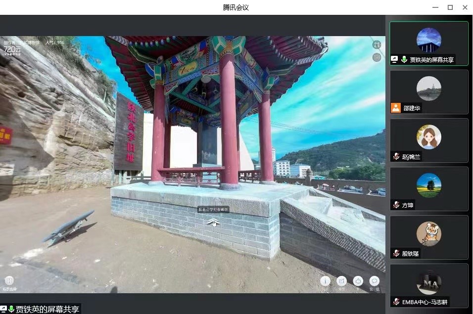This screenshot has height=314, width=473.
Task: Click the 陕北公学纪念碑亭 hotspot label
Action: 213,210
